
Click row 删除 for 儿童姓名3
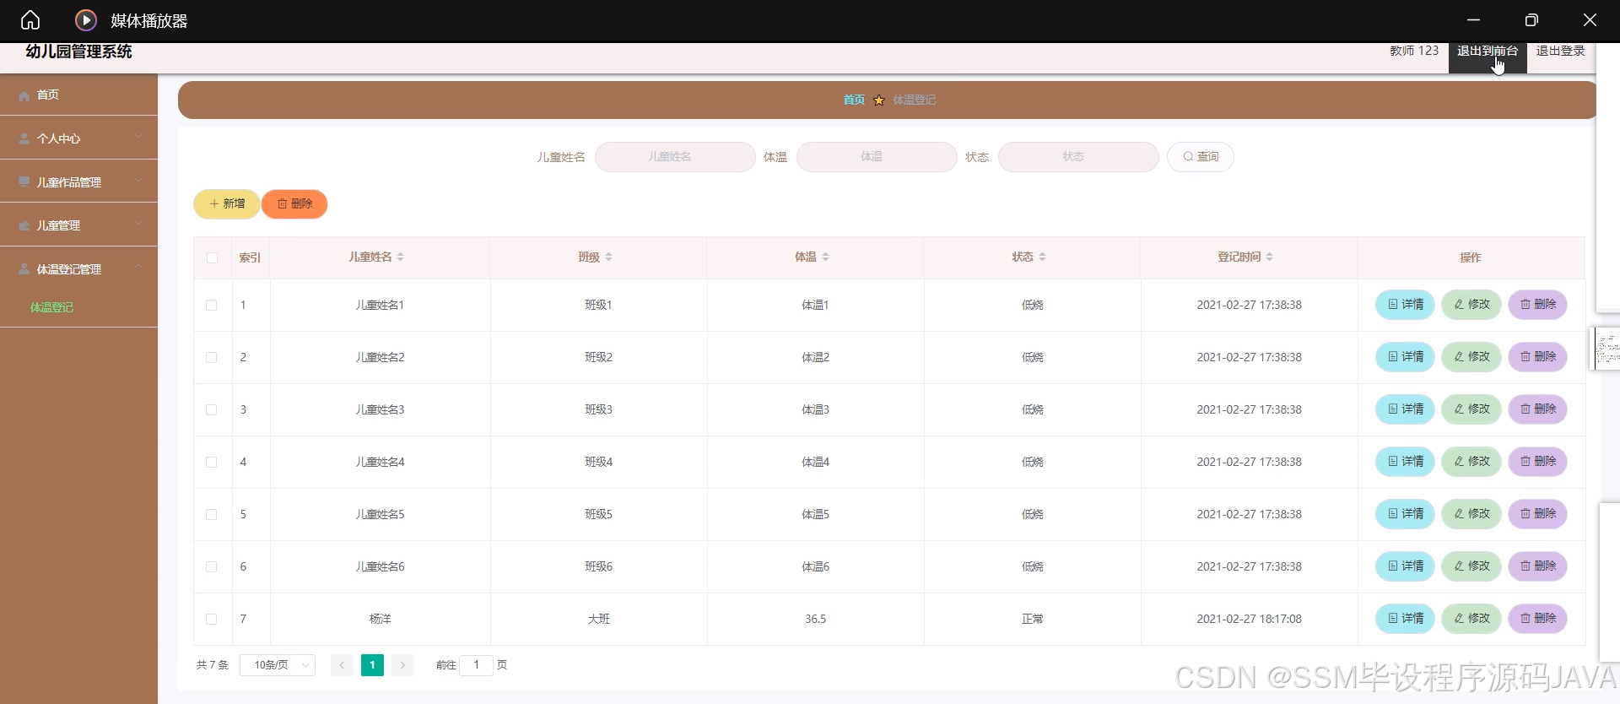click(1537, 409)
